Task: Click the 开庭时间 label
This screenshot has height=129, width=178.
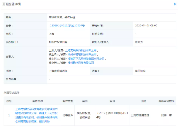Action: pyautogui.click(x=98, y=26)
